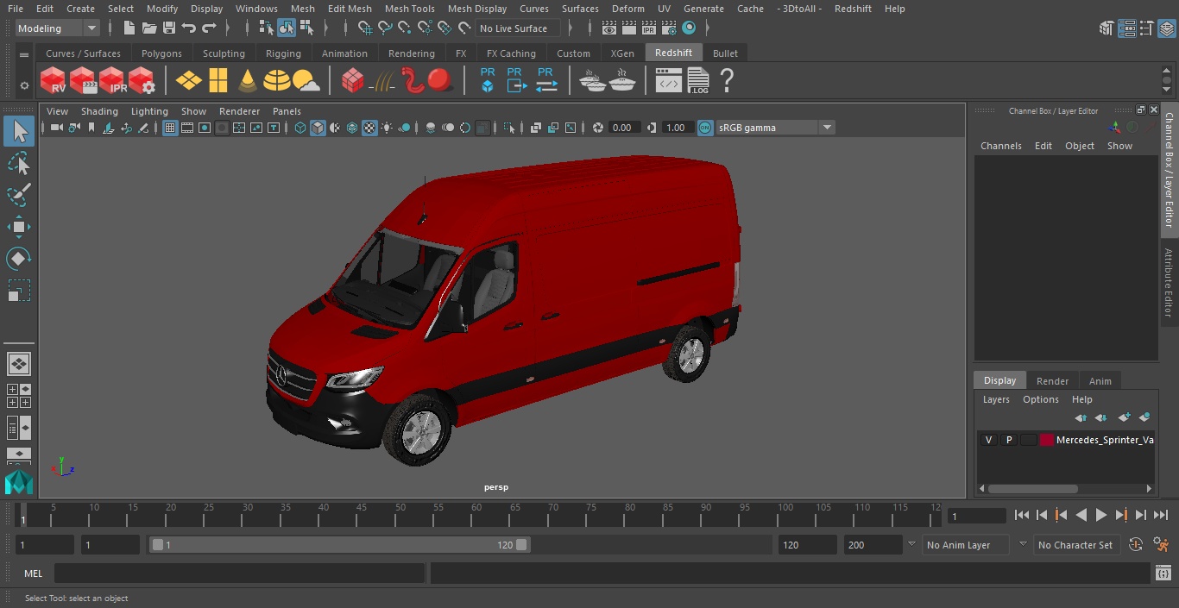Screen dimensions: 1179x608
Task: Click Mercedes_Sprinter layer color swatch
Action: pos(1047,440)
